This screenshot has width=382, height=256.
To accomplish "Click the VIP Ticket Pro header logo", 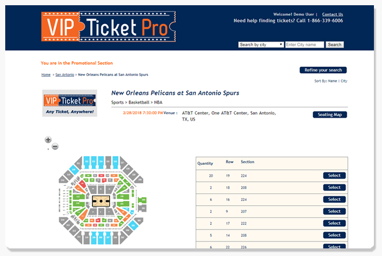I will point(108,26).
